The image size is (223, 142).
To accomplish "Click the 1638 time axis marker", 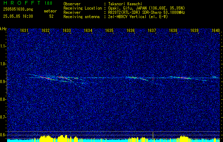I will click(173, 30).
